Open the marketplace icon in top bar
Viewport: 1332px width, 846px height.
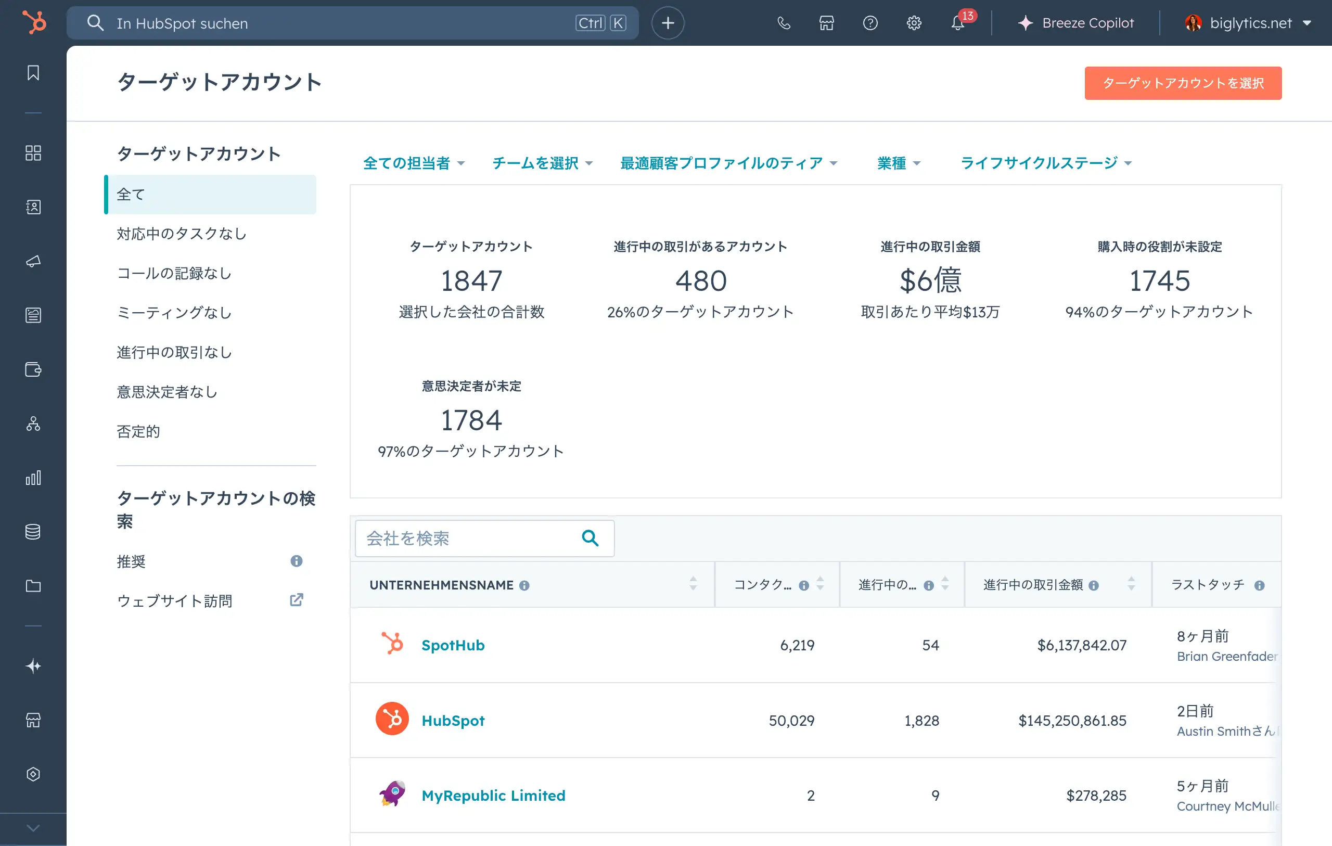click(x=826, y=23)
